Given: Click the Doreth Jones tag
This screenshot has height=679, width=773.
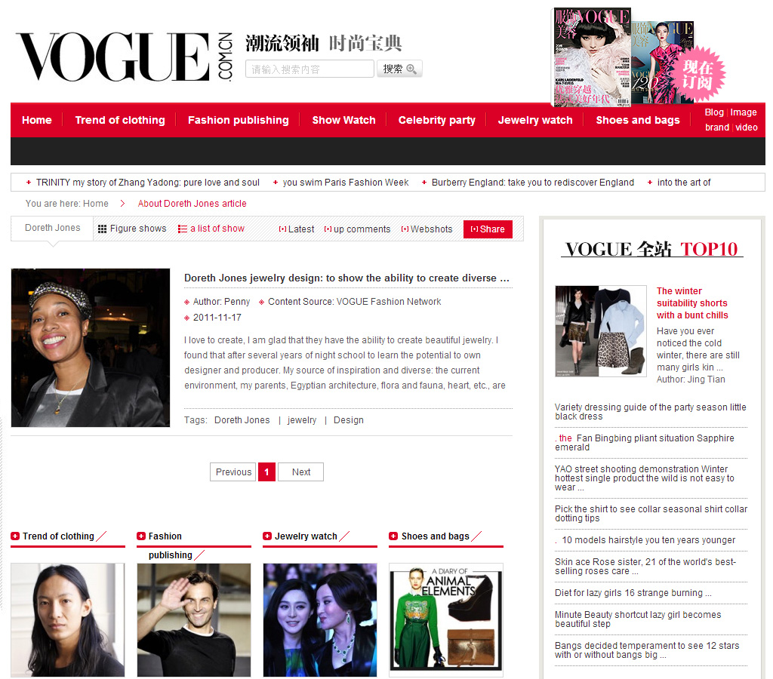Looking at the screenshot, I should tap(242, 419).
